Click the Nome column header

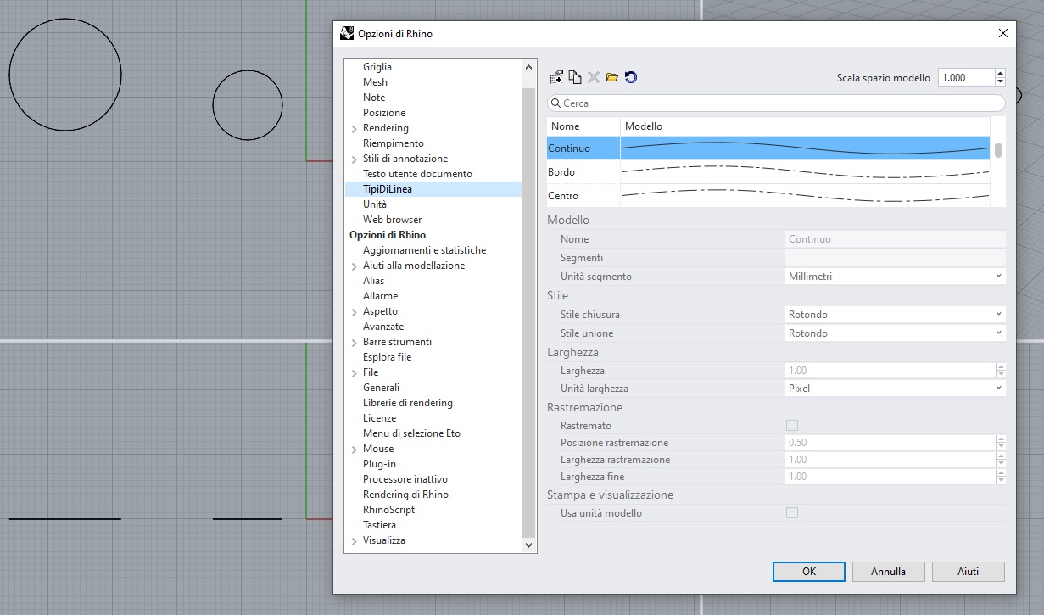[583, 126]
